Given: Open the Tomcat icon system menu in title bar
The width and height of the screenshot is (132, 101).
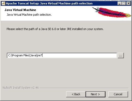Looking at the screenshot, I should [3, 3].
